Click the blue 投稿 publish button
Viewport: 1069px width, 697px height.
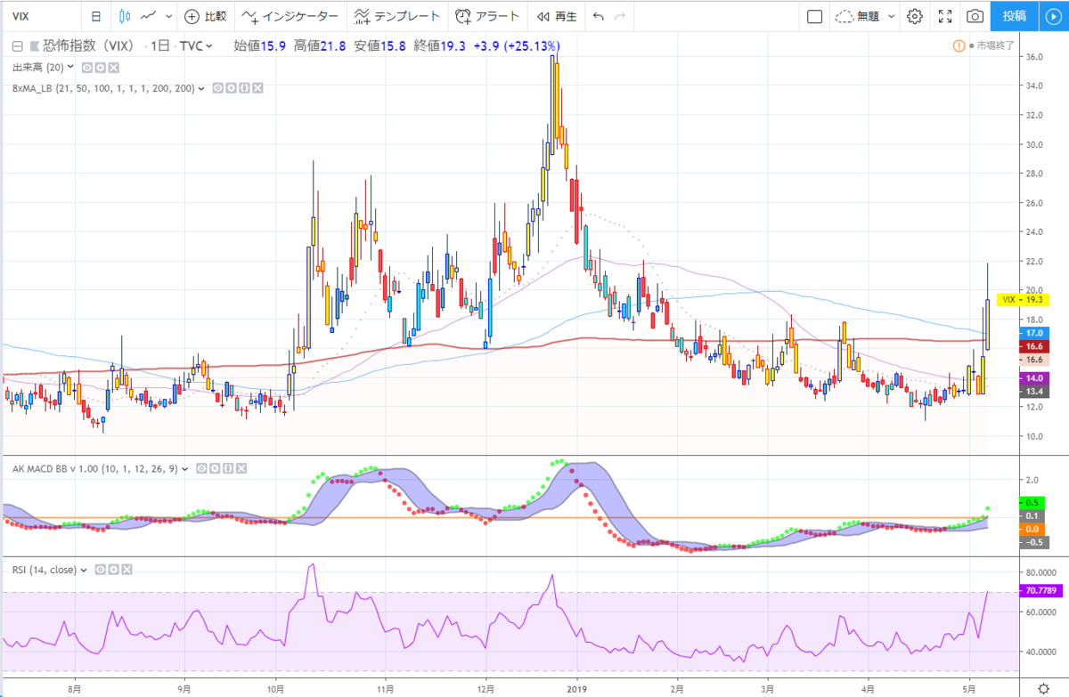click(x=1014, y=16)
